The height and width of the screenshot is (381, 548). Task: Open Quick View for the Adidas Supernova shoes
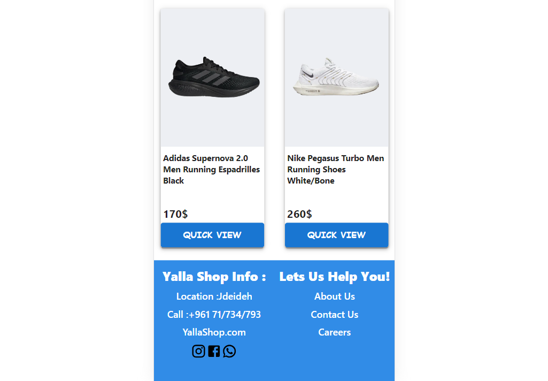[x=212, y=235]
